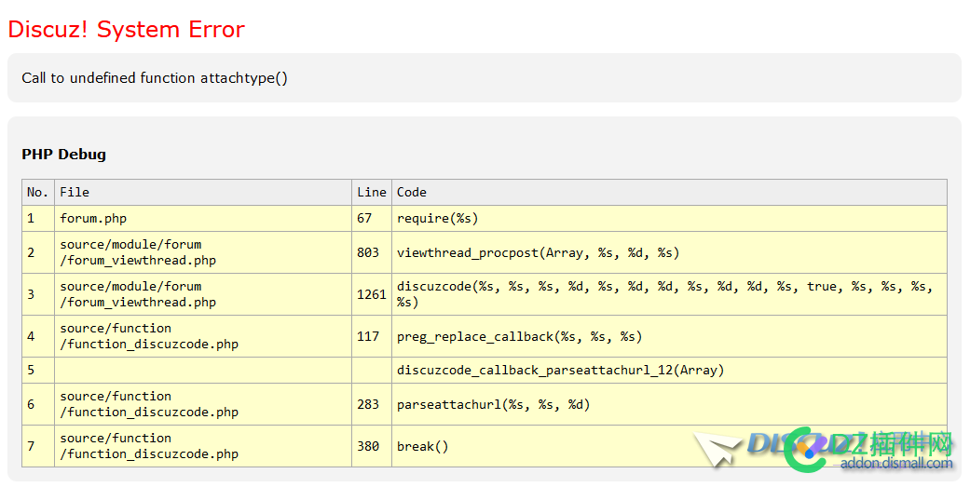970x487 pixels.
Task: Click the "PHP Debug" section title
Action: 64,155
